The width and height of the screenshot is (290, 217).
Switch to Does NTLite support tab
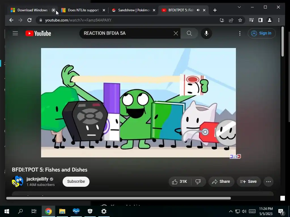point(83,10)
